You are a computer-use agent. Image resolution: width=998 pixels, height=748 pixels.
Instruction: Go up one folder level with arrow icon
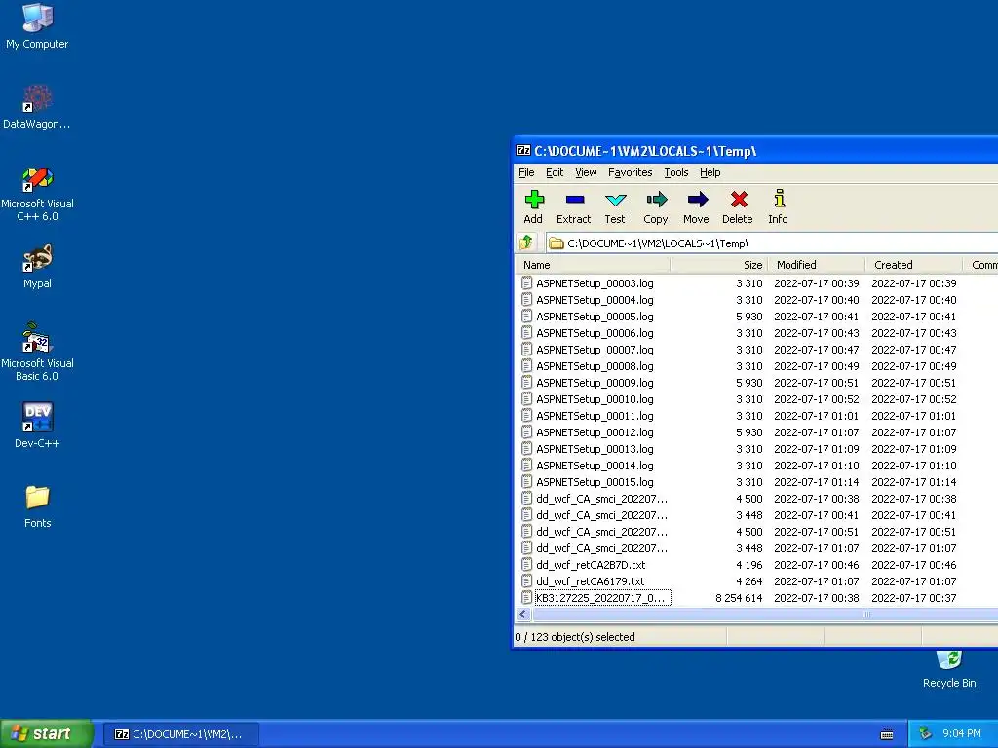coord(526,243)
